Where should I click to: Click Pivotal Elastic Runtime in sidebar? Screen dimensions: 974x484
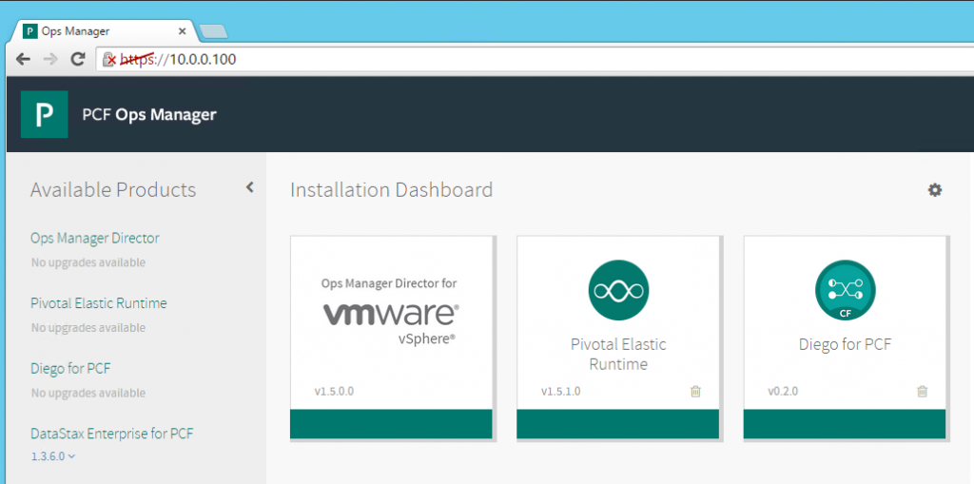click(x=99, y=303)
